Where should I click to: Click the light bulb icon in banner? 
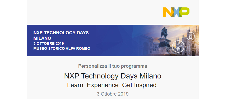[182, 45]
